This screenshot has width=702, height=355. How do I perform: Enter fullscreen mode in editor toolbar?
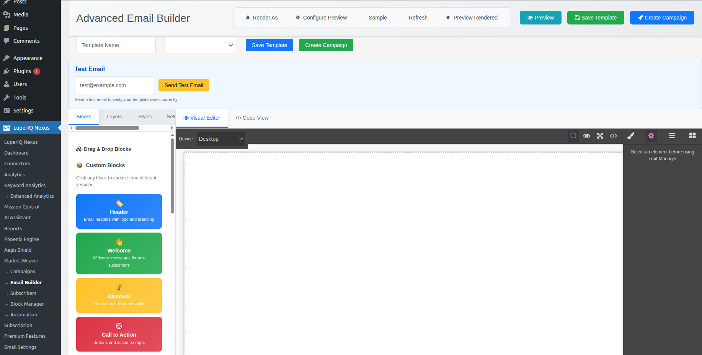pyautogui.click(x=600, y=136)
